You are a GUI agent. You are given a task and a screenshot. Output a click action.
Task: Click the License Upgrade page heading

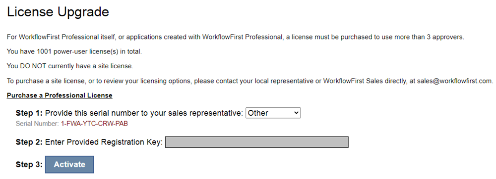pos(58,12)
